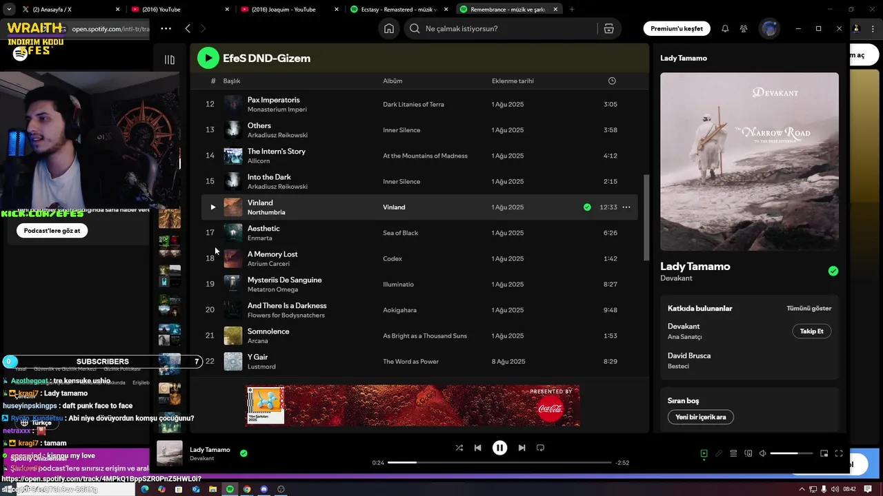This screenshot has height=496, width=883.
Task: Show hidden tray icons chevron
Action: point(802,489)
